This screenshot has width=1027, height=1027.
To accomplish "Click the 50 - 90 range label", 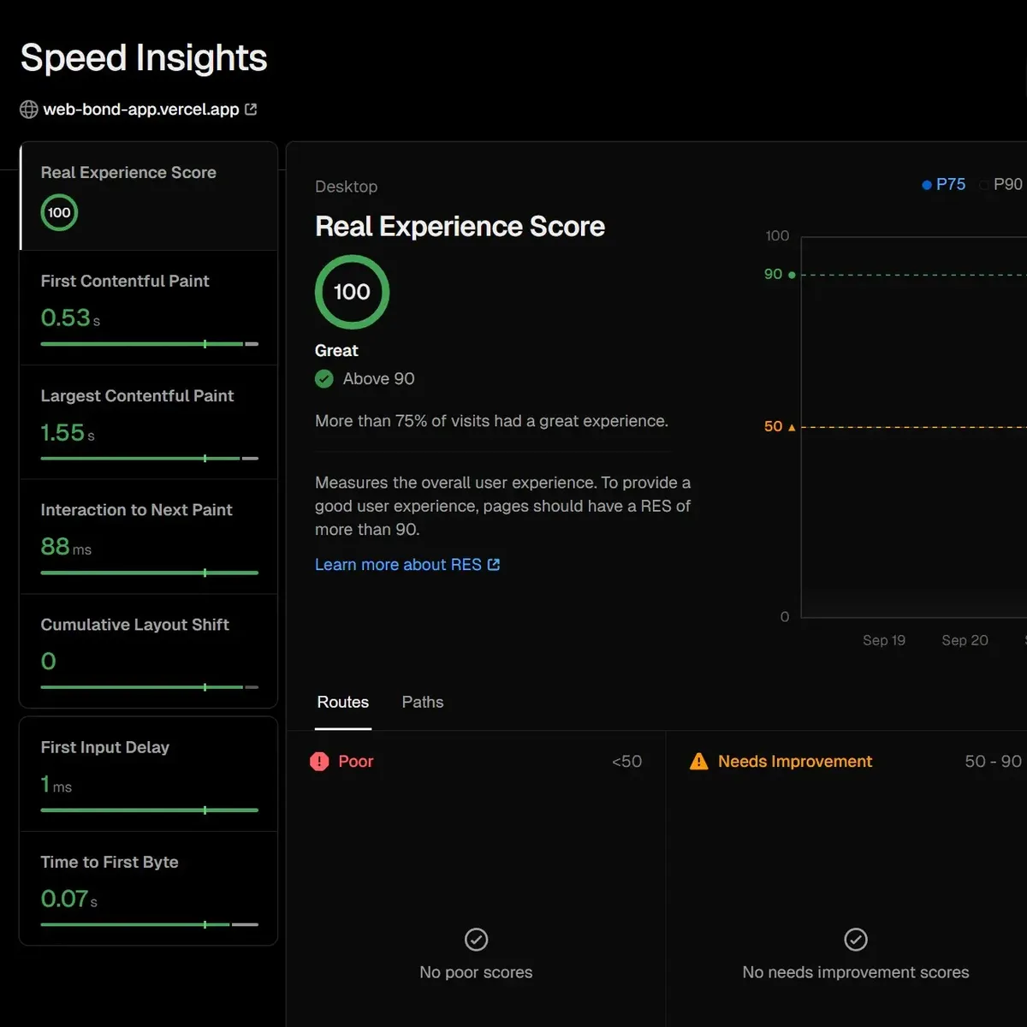I will (993, 762).
